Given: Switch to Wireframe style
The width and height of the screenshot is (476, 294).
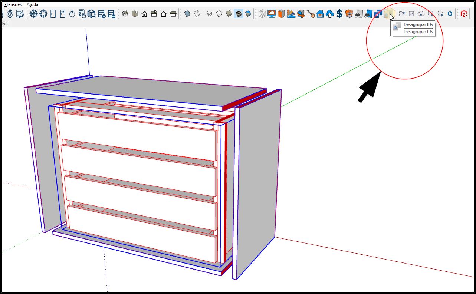Looking at the screenshot, I should point(210,14).
